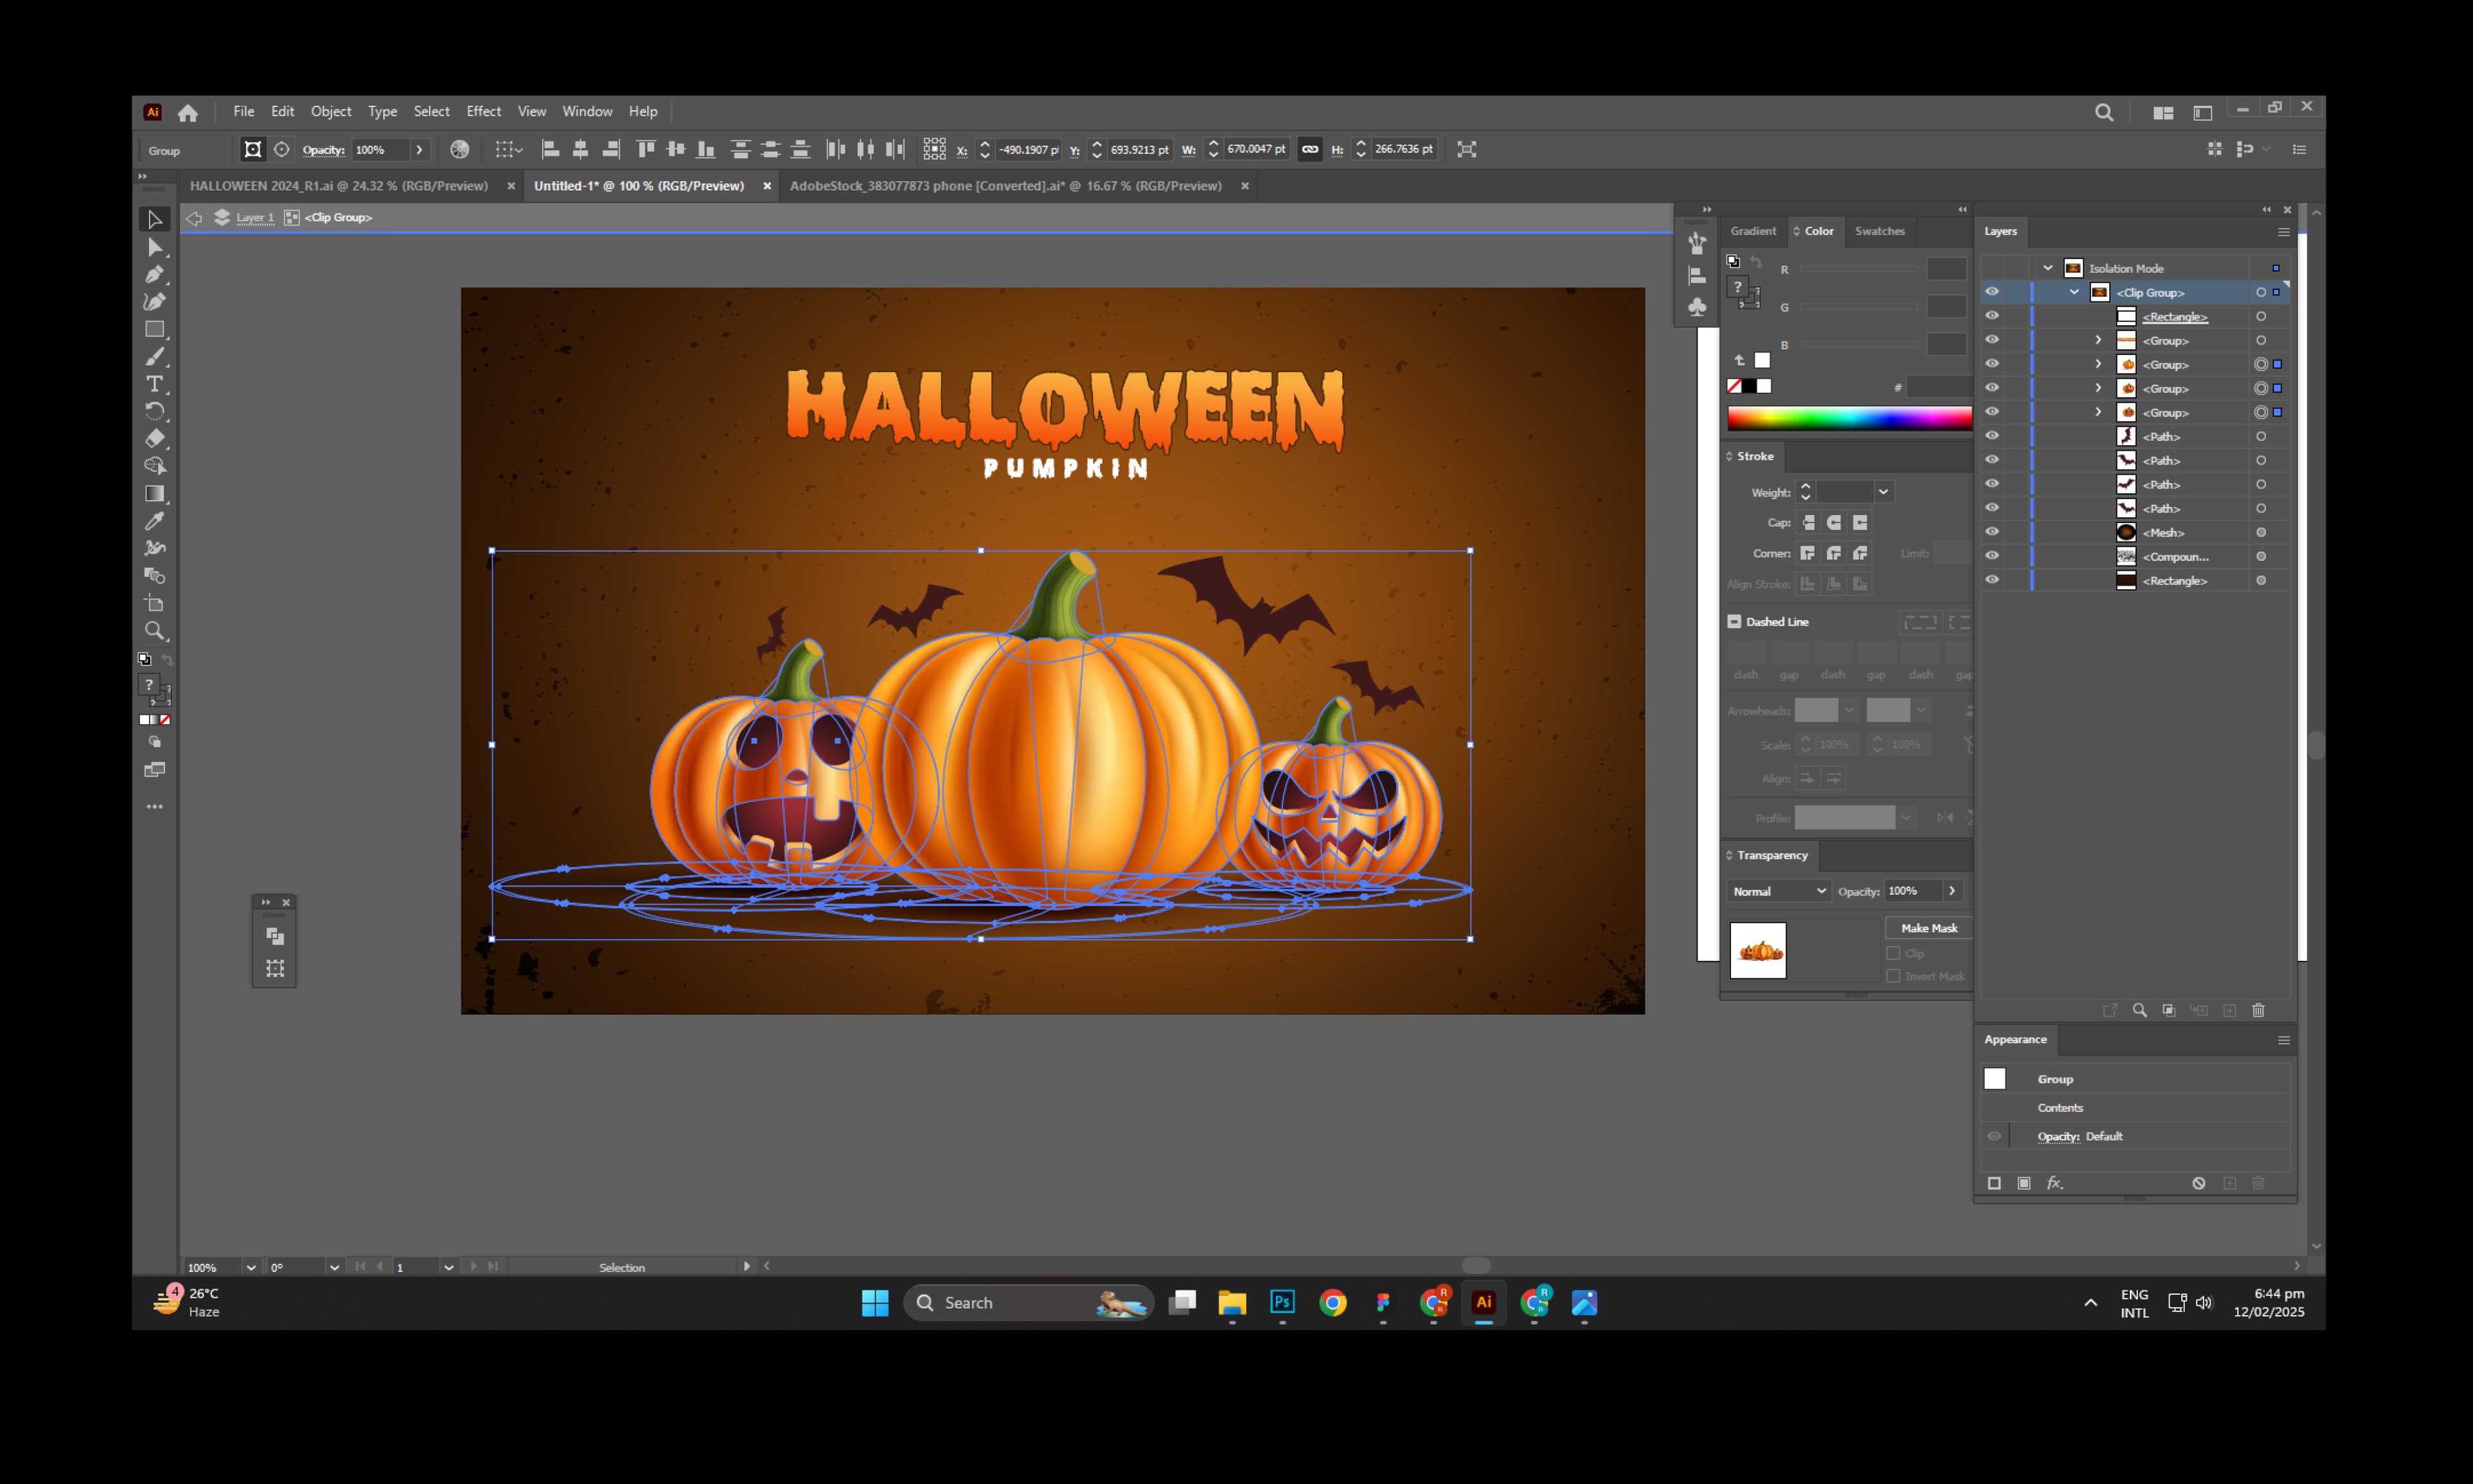The width and height of the screenshot is (2473, 1484).
Task: Select the Gradient tool
Action: (154, 493)
